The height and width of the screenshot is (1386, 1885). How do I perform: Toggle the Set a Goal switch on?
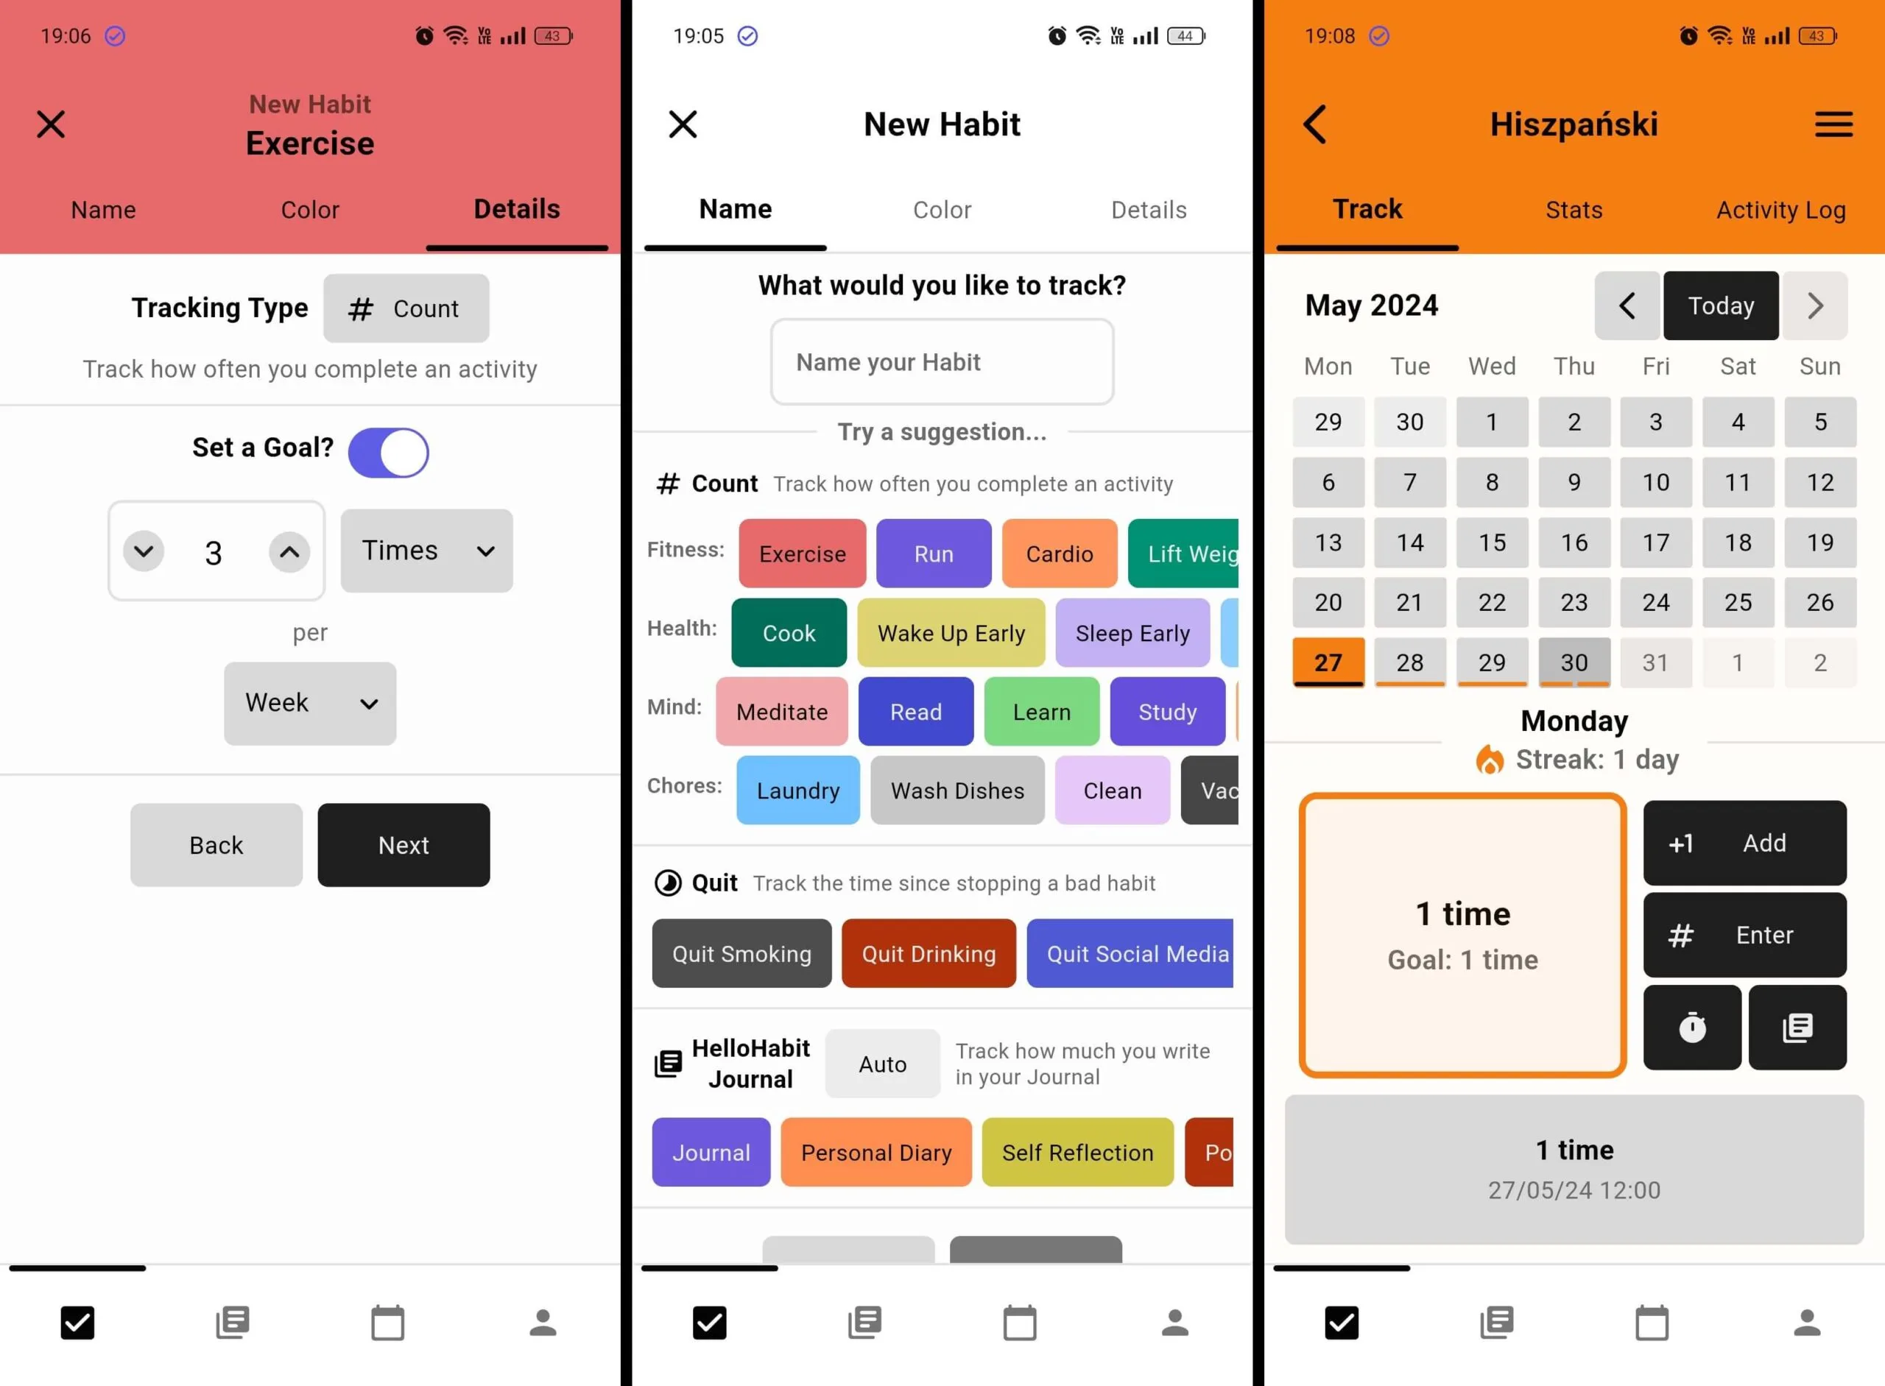pyautogui.click(x=388, y=449)
